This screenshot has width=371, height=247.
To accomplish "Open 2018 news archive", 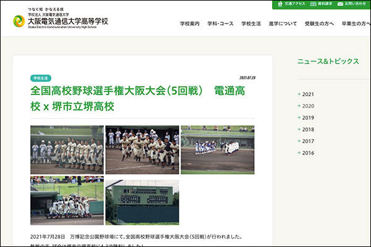I will [x=308, y=130].
